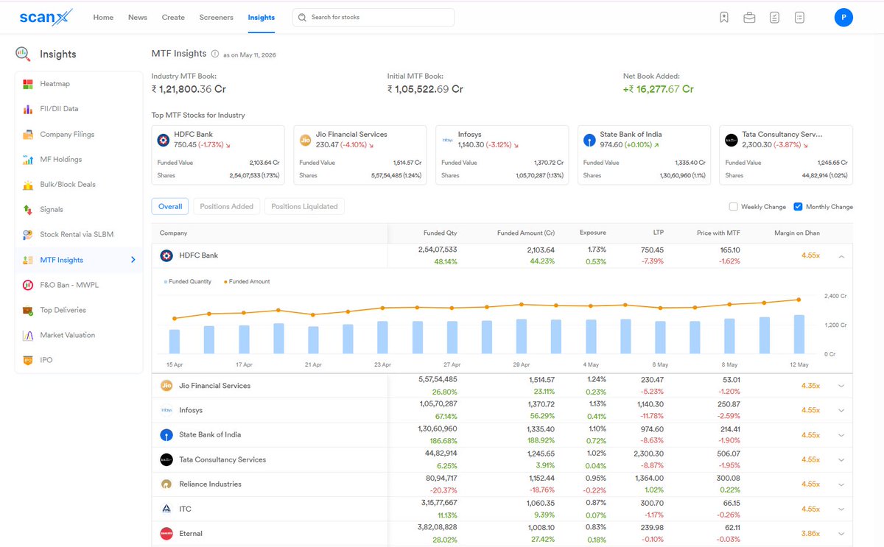884x547 pixels.
Task: Go to the Home nav item
Action: (x=103, y=18)
